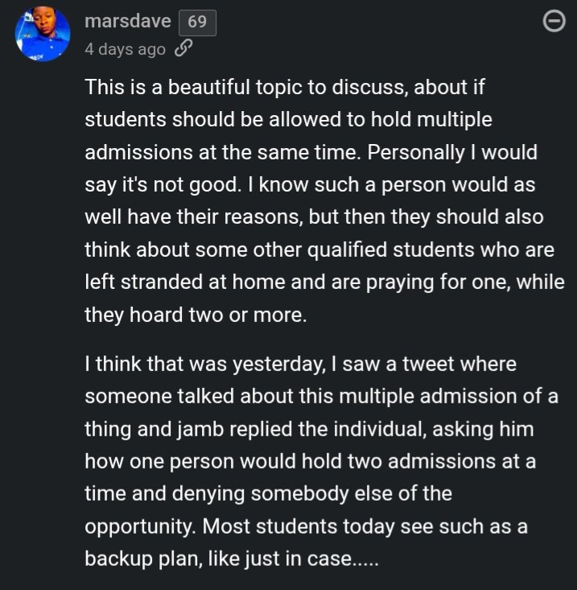Click the reputation badge showing 69
This screenshot has height=590, width=577.
[197, 22]
